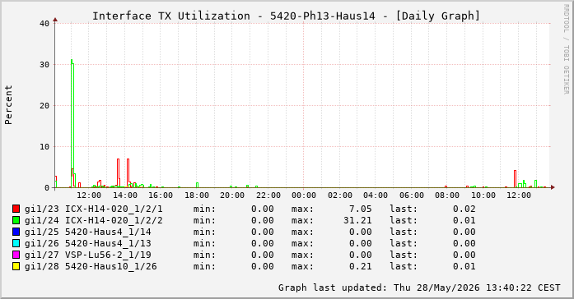
Task: Click the green gi1/24 legend swatch
Action: [16, 220]
